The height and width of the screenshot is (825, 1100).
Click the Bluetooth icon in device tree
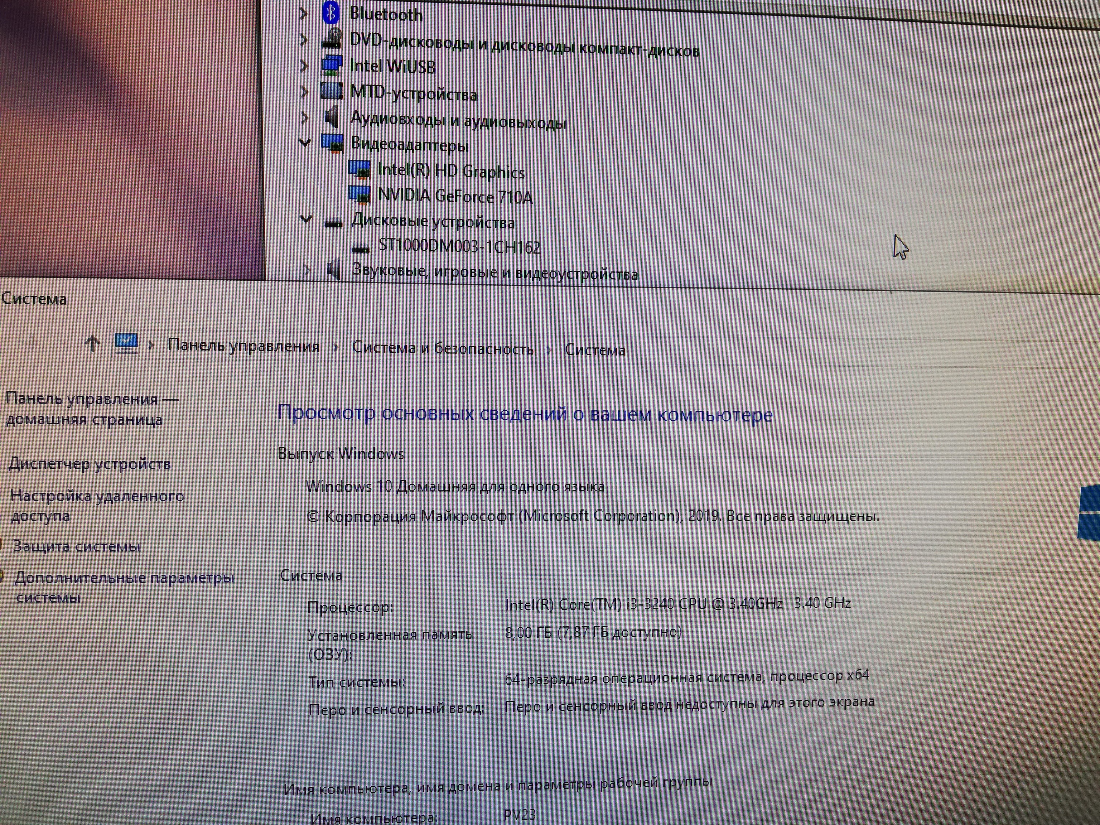[331, 13]
